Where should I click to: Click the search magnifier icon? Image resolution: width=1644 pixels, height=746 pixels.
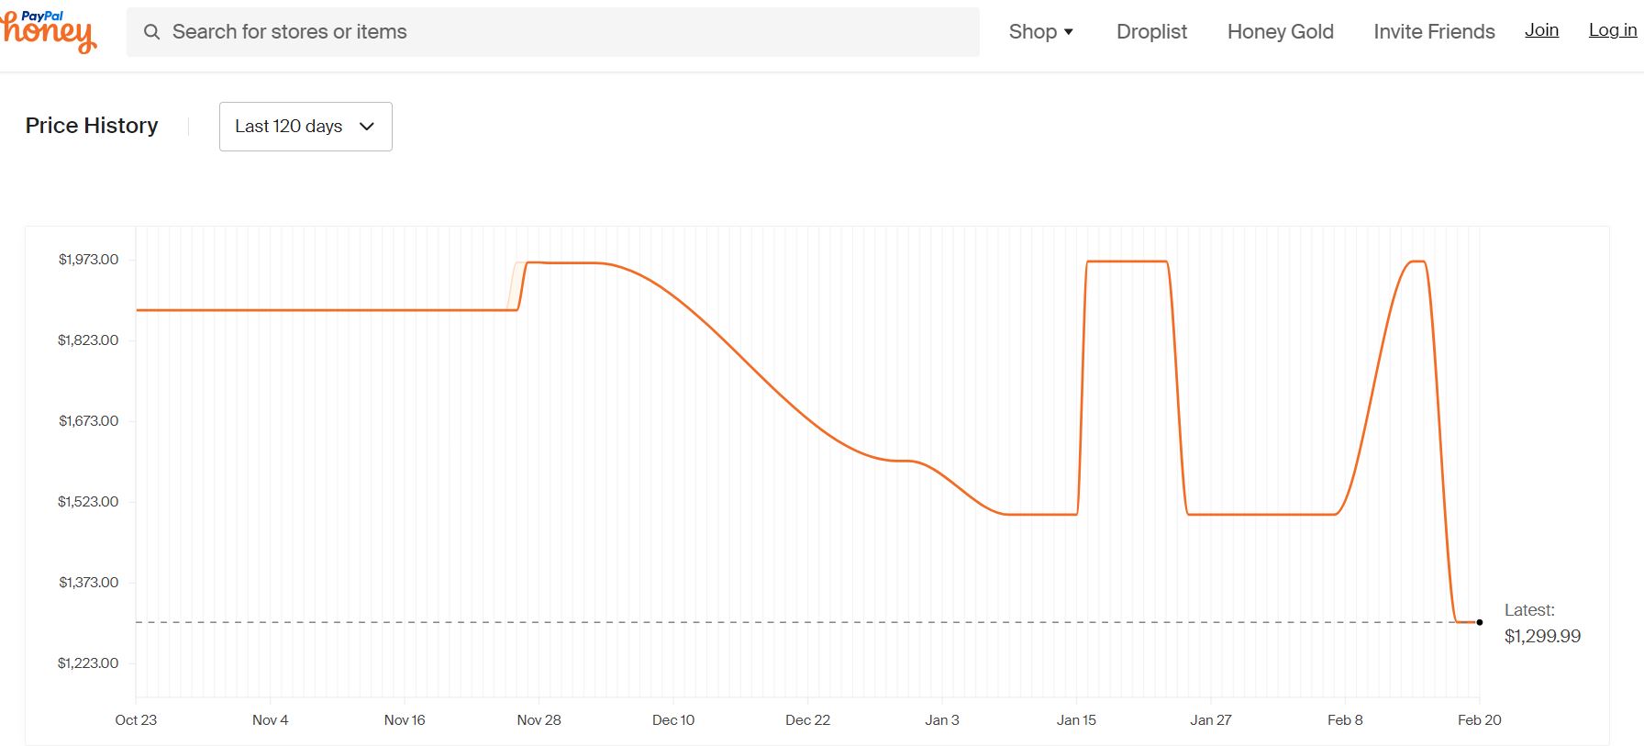(152, 32)
